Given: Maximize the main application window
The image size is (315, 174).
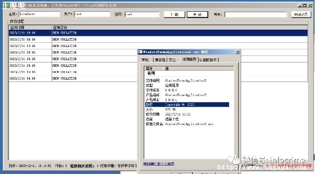Looking at the screenshot, I should 305,5.
